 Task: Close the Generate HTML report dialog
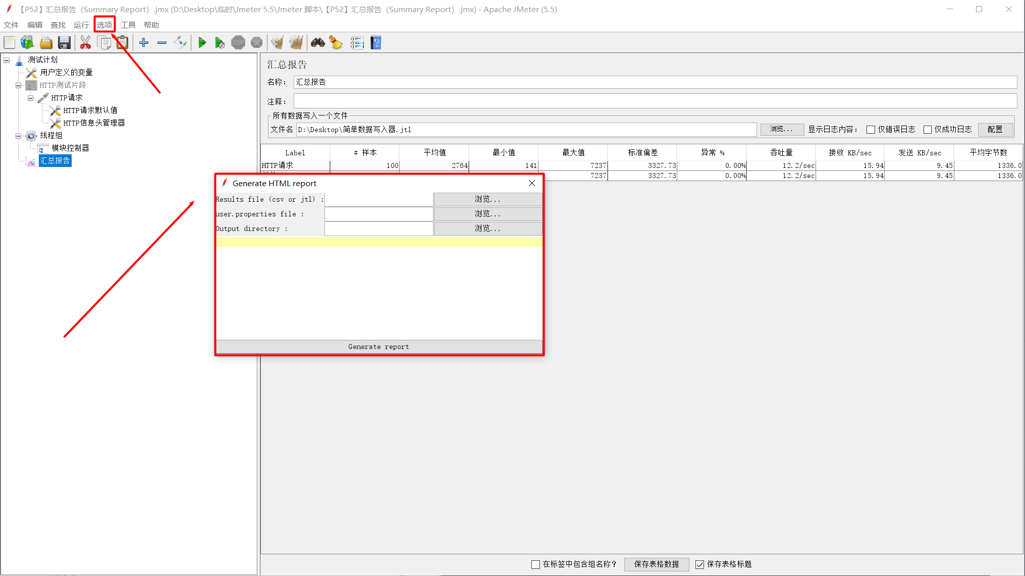coord(532,183)
